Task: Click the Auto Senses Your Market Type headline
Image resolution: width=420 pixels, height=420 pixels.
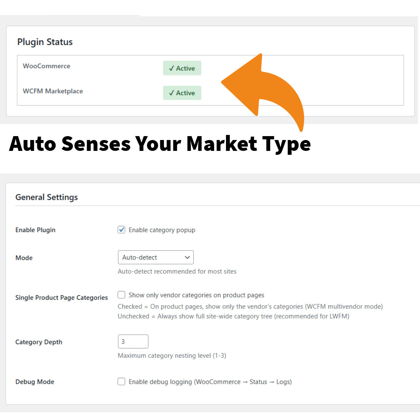Action: pos(160,144)
